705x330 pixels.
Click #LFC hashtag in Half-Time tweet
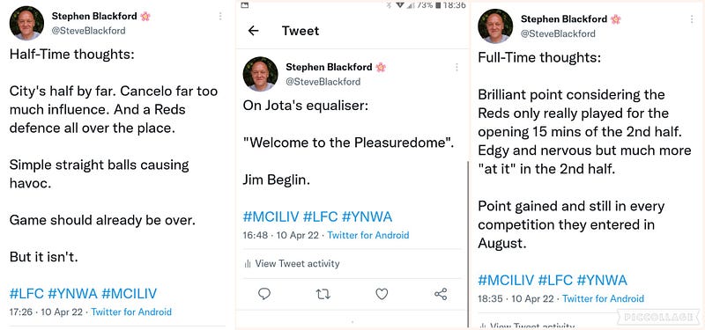[x=26, y=294]
